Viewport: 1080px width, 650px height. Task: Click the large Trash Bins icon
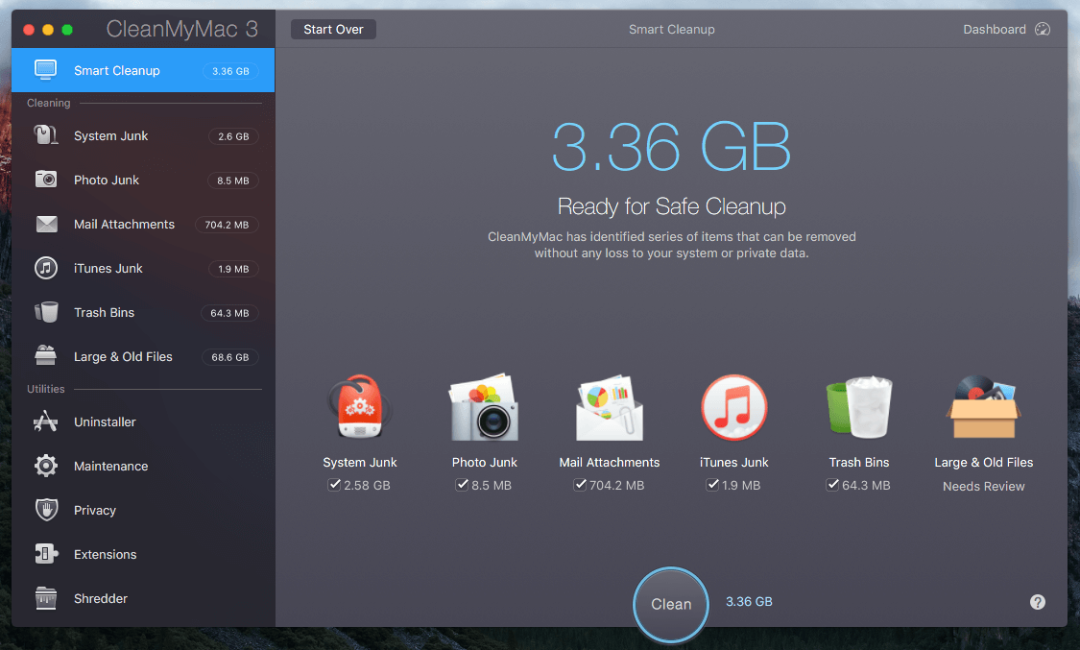tap(859, 407)
